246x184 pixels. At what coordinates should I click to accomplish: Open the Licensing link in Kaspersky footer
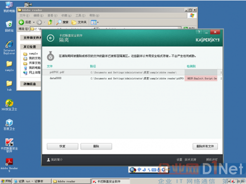[x=212, y=159]
